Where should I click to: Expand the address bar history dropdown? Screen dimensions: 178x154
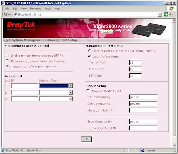coord(160,14)
